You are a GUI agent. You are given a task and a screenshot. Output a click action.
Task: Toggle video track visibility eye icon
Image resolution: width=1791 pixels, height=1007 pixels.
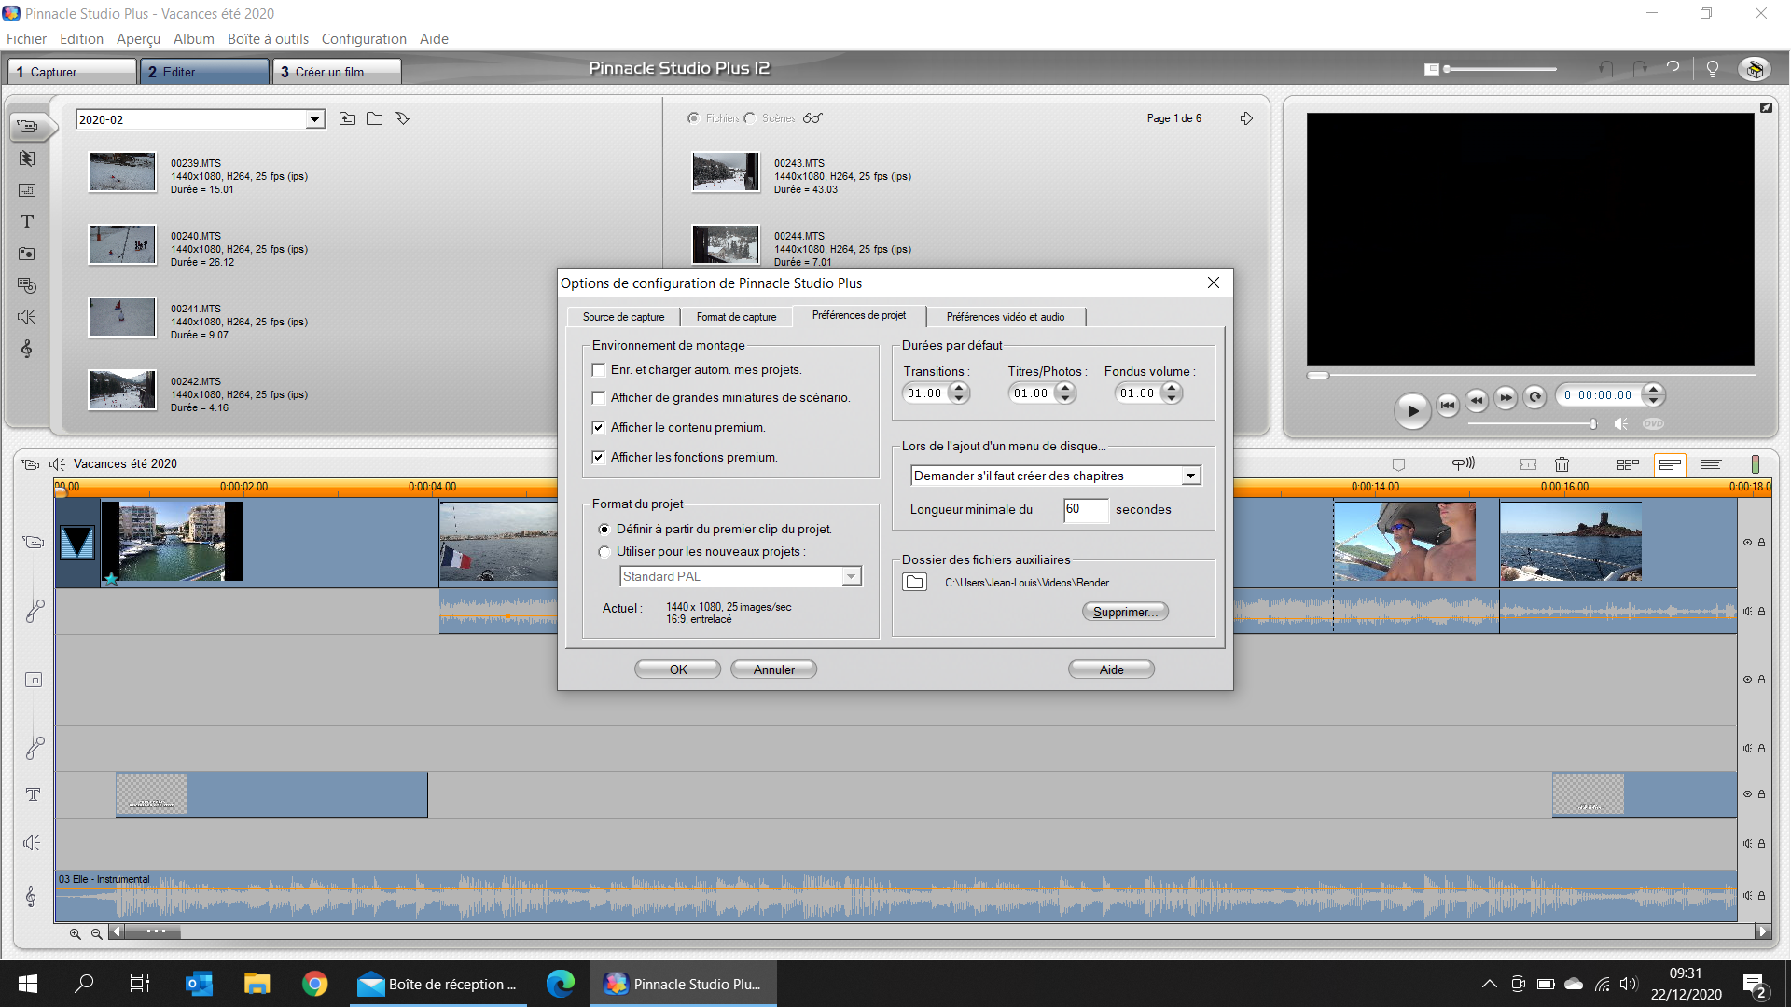(x=1747, y=543)
